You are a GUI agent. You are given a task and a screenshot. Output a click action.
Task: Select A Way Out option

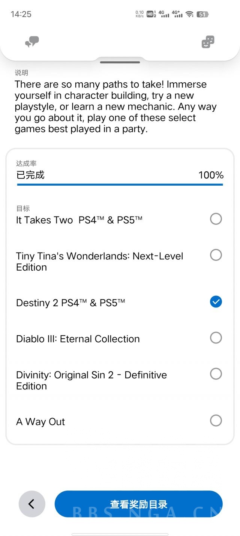(216, 420)
